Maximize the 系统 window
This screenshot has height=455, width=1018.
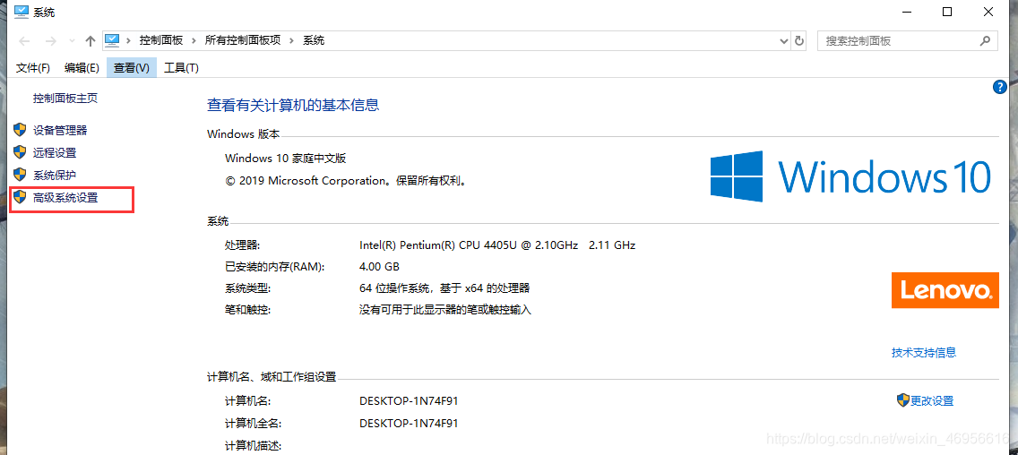[x=947, y=12]
